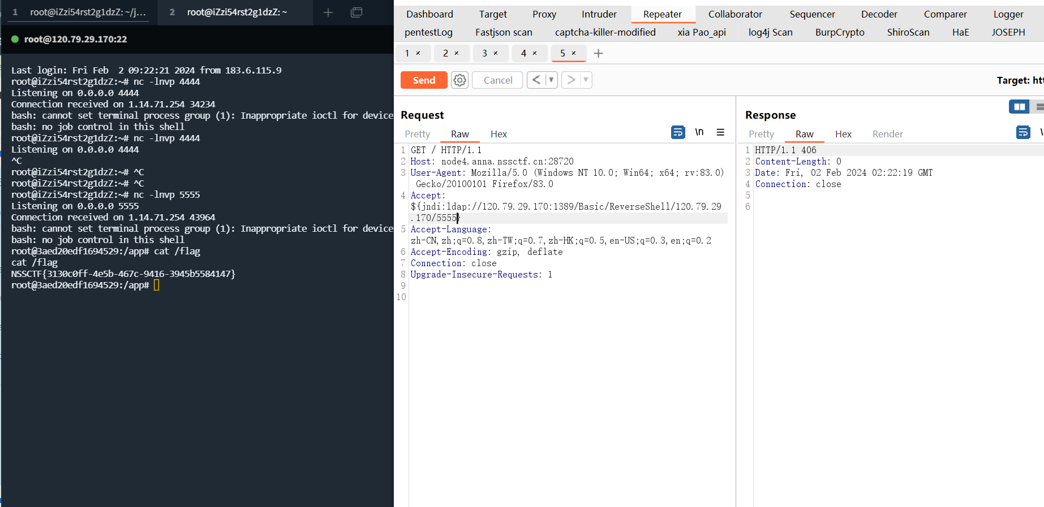
Task: Select the Repeater tab
Action: [x=662, y=14]
